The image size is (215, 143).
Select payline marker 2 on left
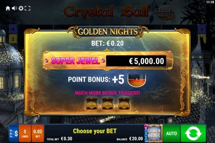pyautogui.click(x=13, y=39)
